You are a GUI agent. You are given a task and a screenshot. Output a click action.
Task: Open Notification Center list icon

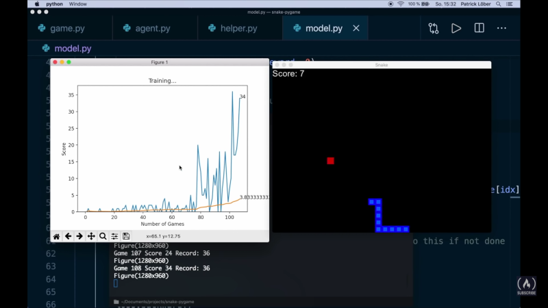[510, 4]
